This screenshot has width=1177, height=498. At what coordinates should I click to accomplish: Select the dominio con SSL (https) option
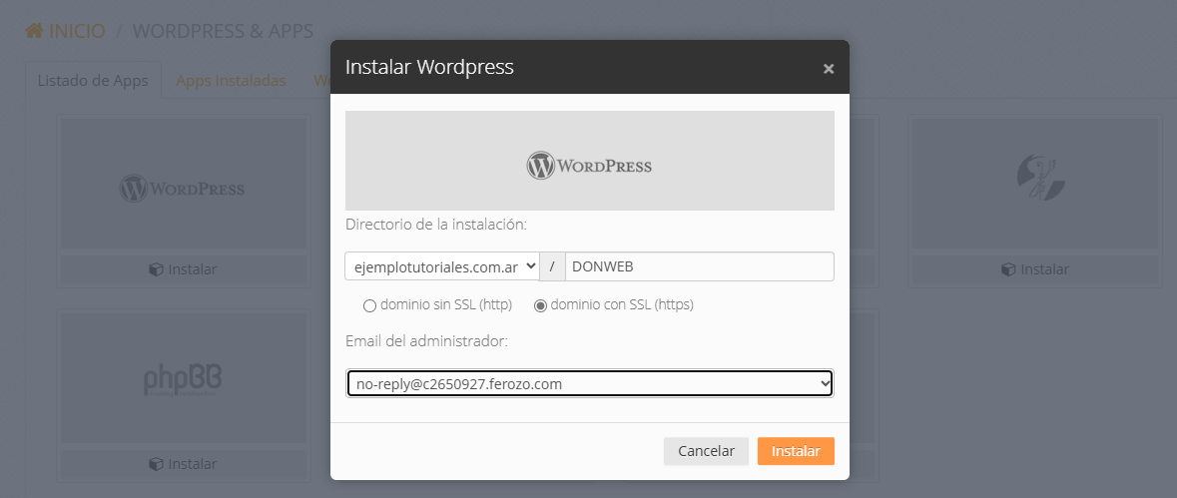541,305
